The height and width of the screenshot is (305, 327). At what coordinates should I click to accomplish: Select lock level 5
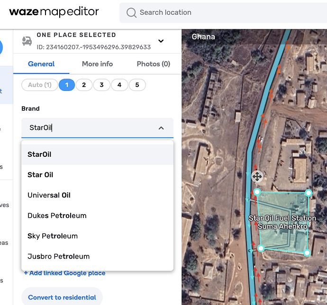[x=137, y=85]
